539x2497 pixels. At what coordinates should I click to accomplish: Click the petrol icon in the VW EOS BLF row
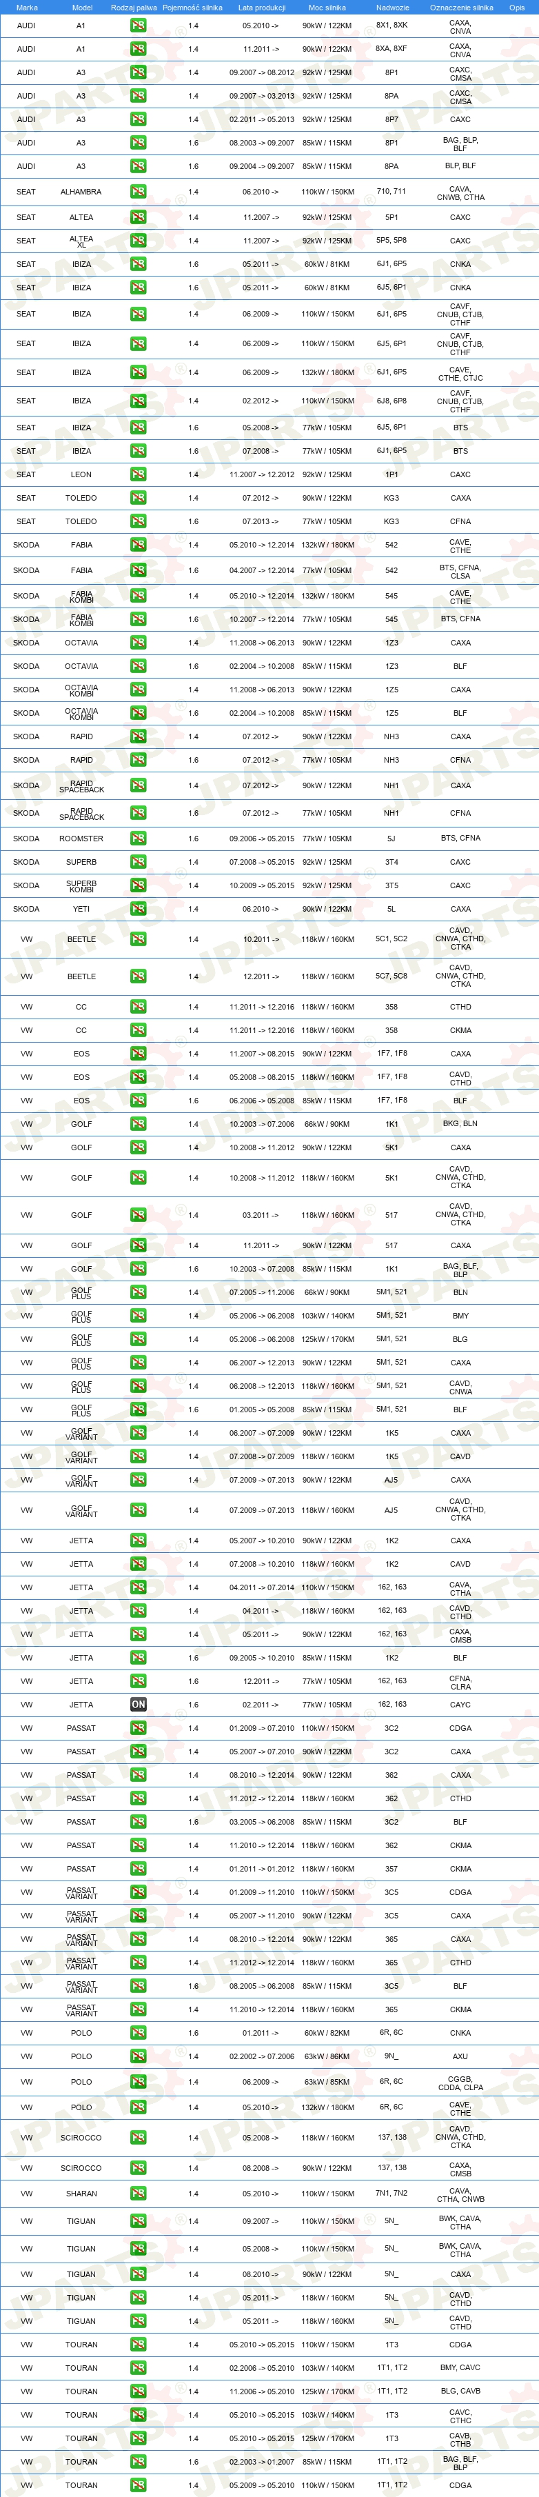pos(139,1101)
